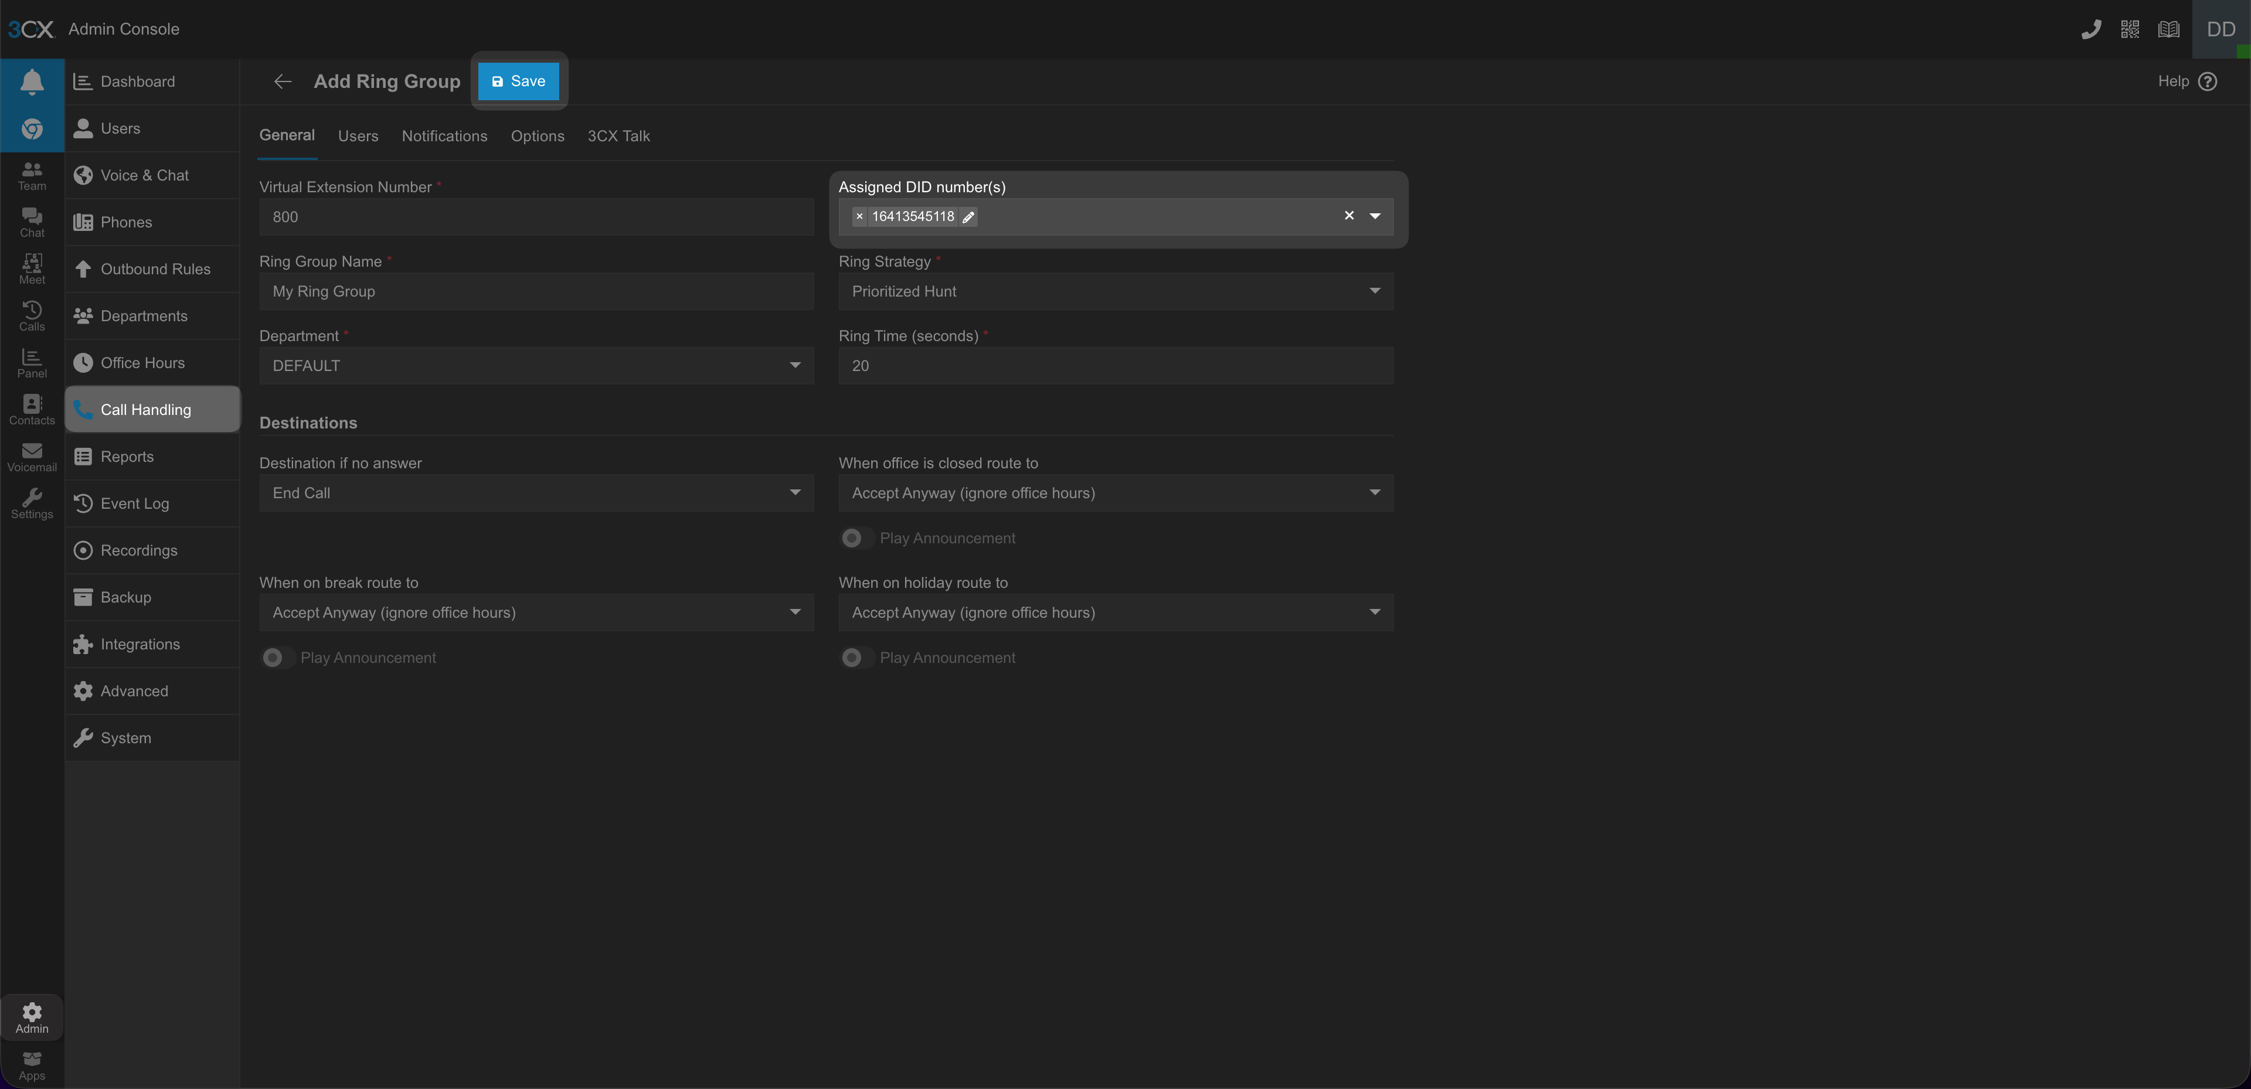2251x1089 pixels.
Task: Open the notifications bell icon
Action: click(x=32, y=81)
